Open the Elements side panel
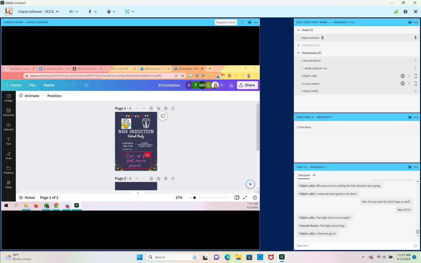This screenshot has height=263, width=421. click(x=9, y=112)
